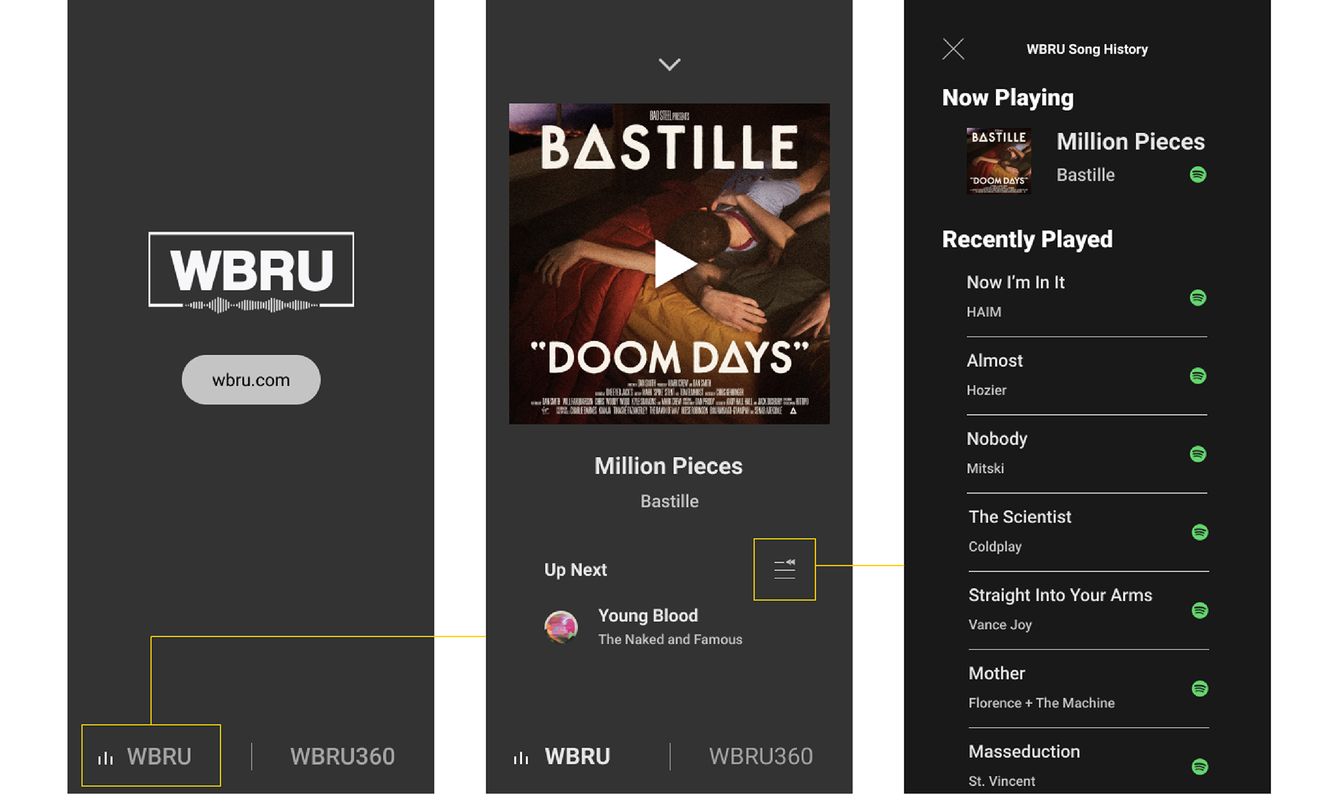Click the Up Next heading
The height and width of the screenshot is (794, 1338).
(576, 570)
